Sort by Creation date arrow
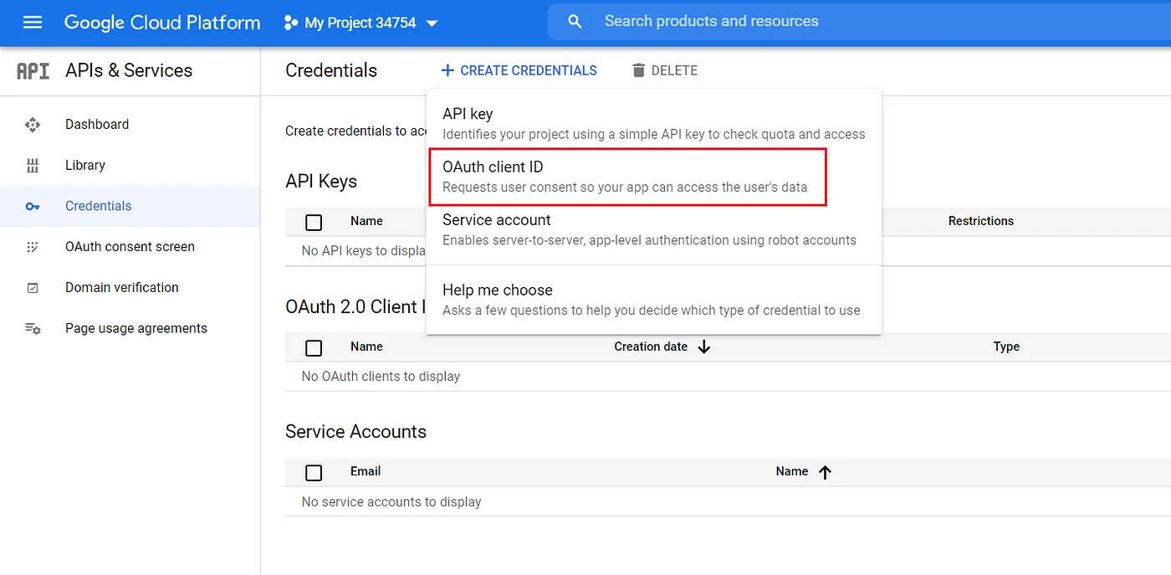Viewport: 1171px width, 575px height. point(703,347)
